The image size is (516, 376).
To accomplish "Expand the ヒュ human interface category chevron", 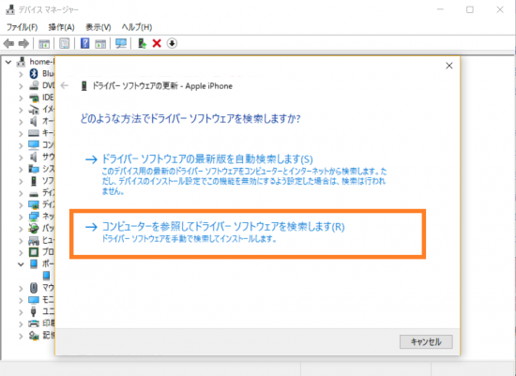I will (21, 240).
